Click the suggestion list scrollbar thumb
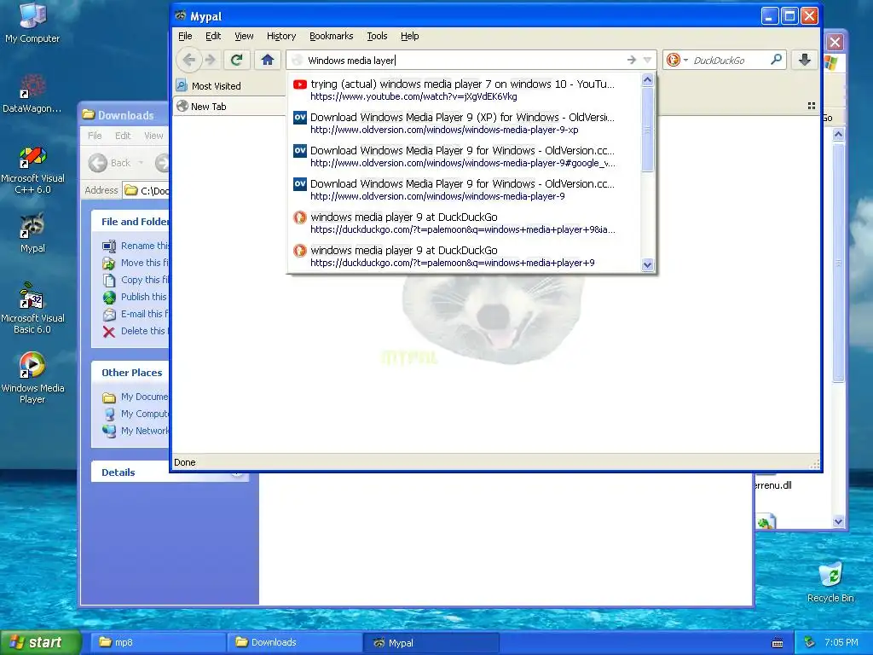This screenshot has width=873, height=655. point(647,130)
